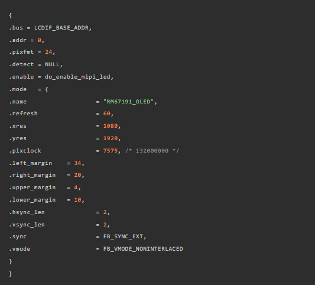Click the opening brace after .mode
Image resolution: width=315 pixels, height=285 pixels.
pyautogui.click(x=47, y=89)
